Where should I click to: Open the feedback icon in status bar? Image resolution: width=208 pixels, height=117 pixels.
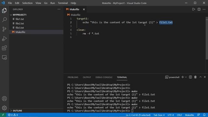coord(199,115)
